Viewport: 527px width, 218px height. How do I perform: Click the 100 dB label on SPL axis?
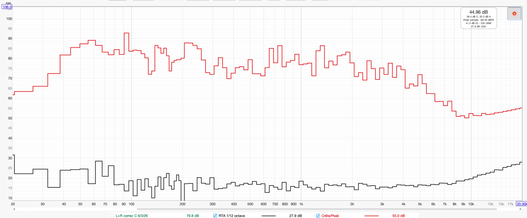(9, 19)
